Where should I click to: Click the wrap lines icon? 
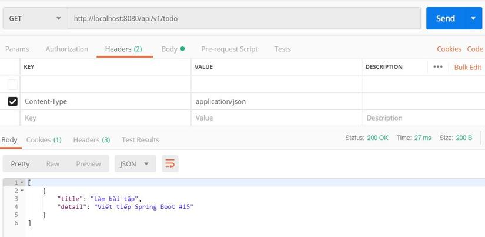pos(170,163)
